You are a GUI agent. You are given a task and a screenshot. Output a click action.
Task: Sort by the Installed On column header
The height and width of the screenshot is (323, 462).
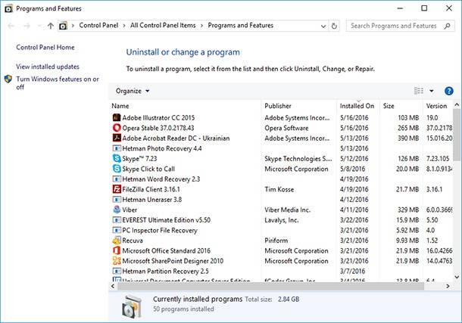358,106
